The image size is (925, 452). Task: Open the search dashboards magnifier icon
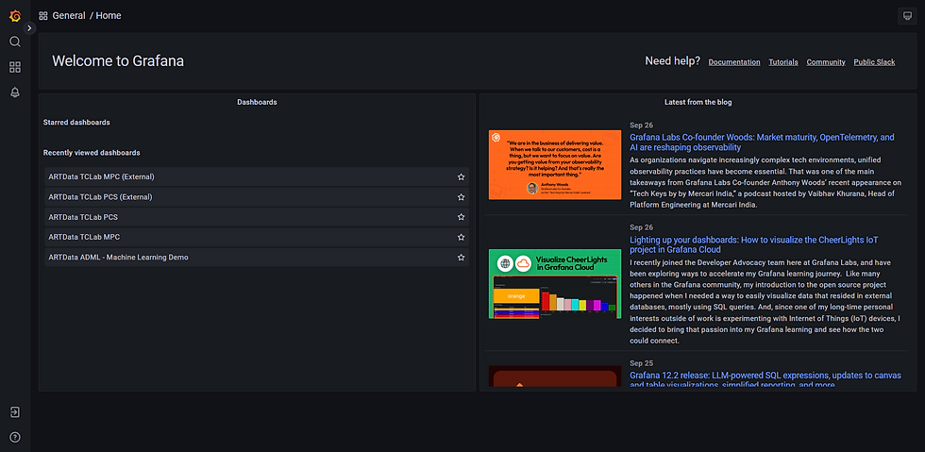tap(15, 42)
